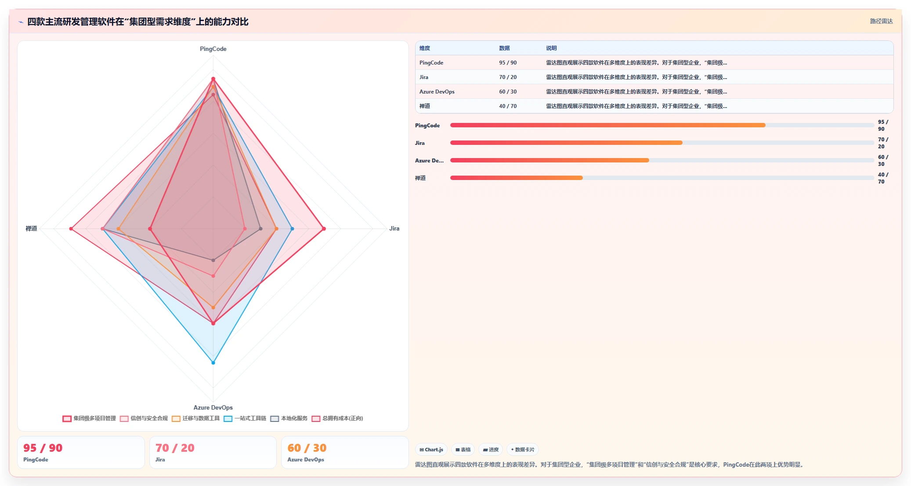Click the 95 / 90 value in the table
911x486 pixels.
(508, 63)
